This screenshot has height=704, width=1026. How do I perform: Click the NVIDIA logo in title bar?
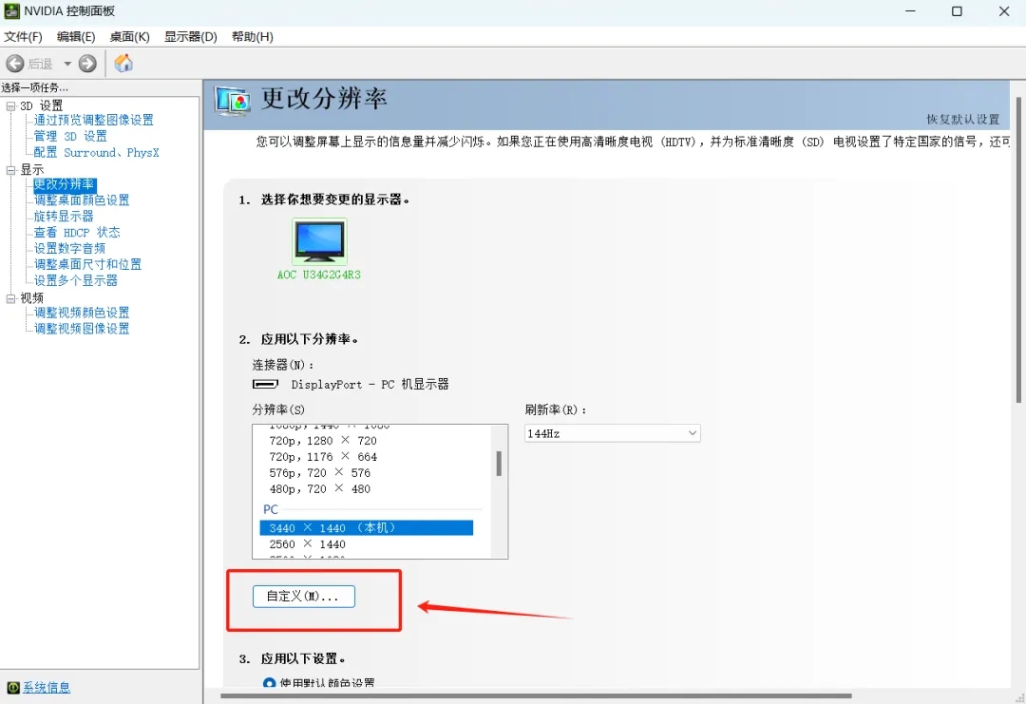tap(12, 11)
